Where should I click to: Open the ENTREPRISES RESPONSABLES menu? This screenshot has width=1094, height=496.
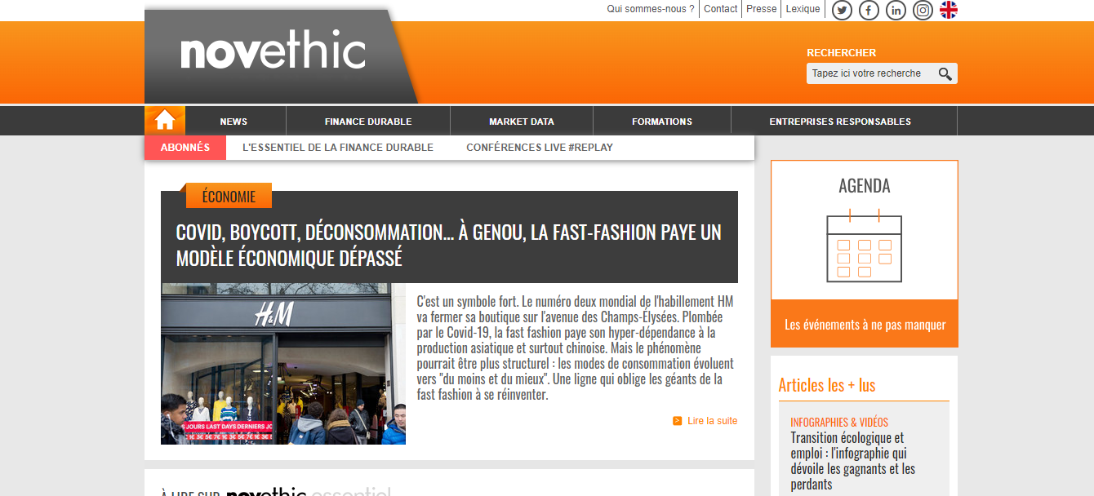840,122
